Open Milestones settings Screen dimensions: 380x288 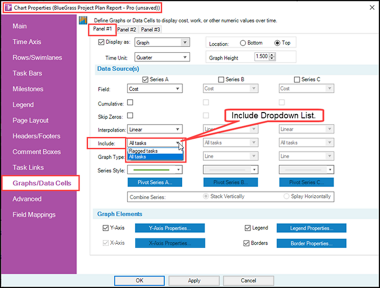pos(28,89)
